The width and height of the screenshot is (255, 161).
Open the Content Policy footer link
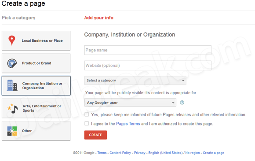point(120,153)
